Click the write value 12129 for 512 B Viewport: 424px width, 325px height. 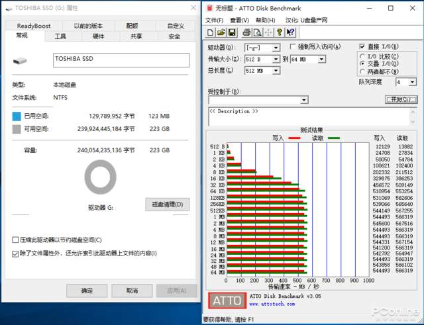[x=383, y=147]
